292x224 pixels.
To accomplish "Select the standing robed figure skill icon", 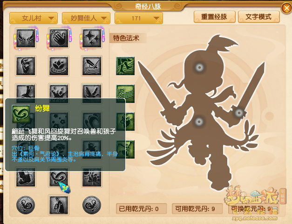I will pos(59,205).
